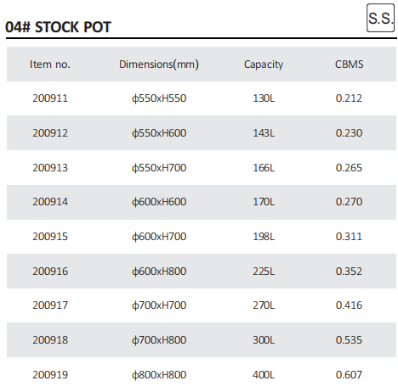The height and width of the screenshot is (392, 398).
Task: Click the CBMS column header
Action: tap(349, 64)
